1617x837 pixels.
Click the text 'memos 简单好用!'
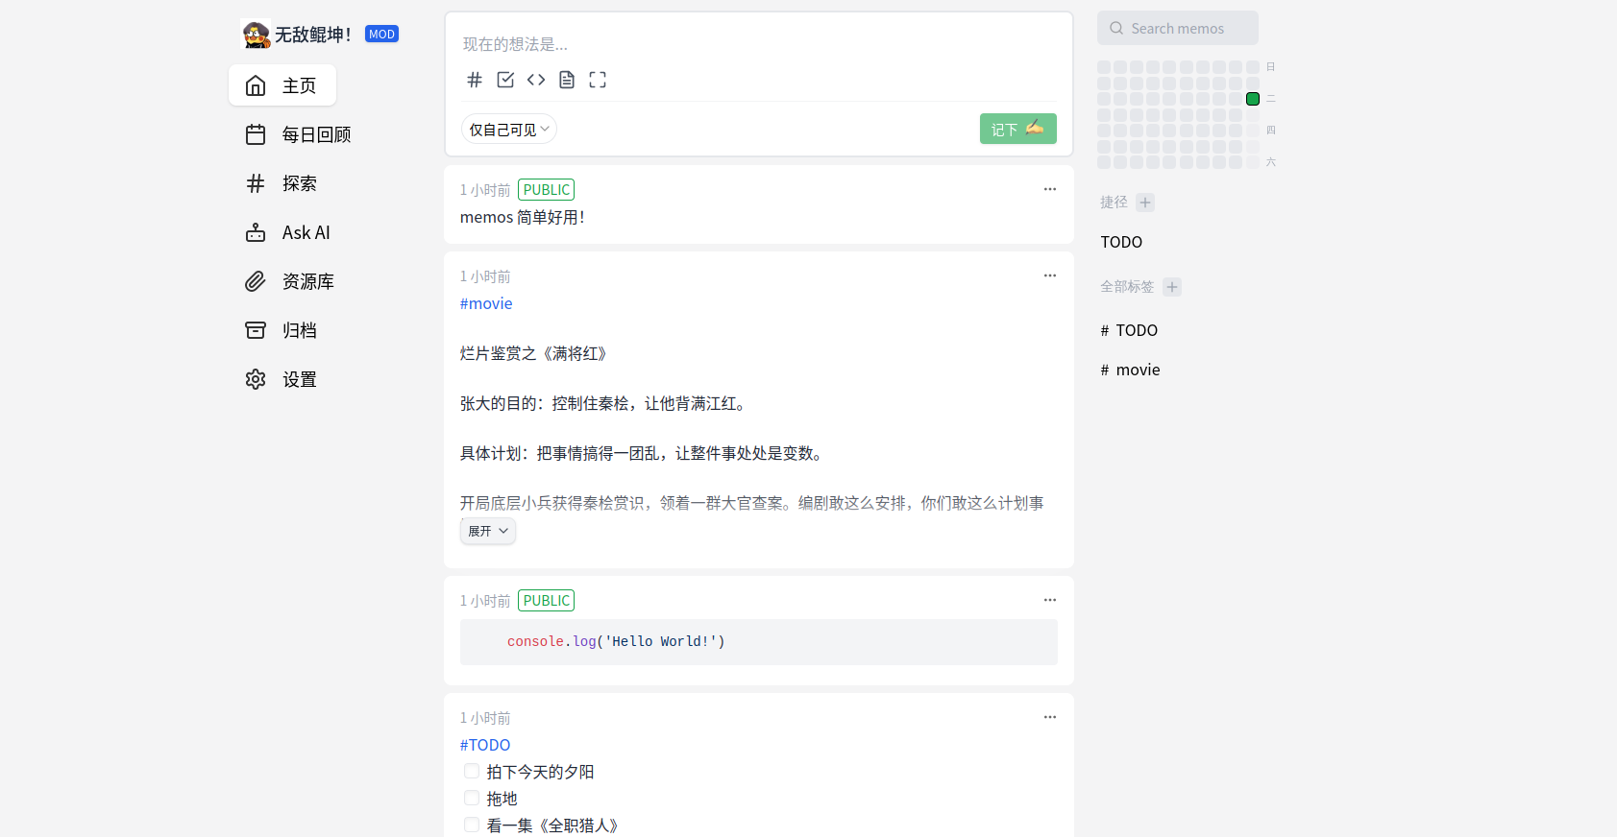point(523,218)
